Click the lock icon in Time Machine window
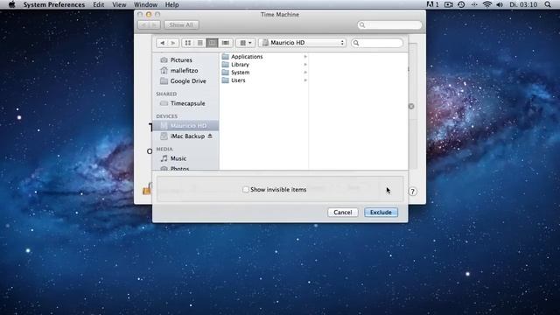This screenshot has height=315, width=560. click(x=147, y=189)
